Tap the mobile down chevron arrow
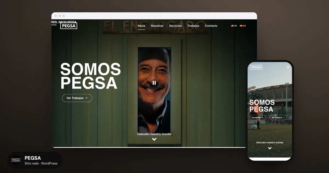Viewport: 329px width, 173px height. click(270, 148)
